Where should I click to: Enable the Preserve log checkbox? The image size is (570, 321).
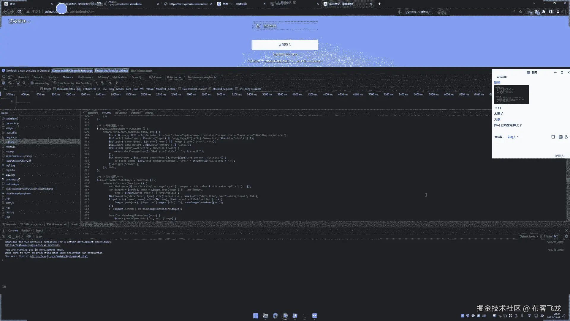[32, 83]
